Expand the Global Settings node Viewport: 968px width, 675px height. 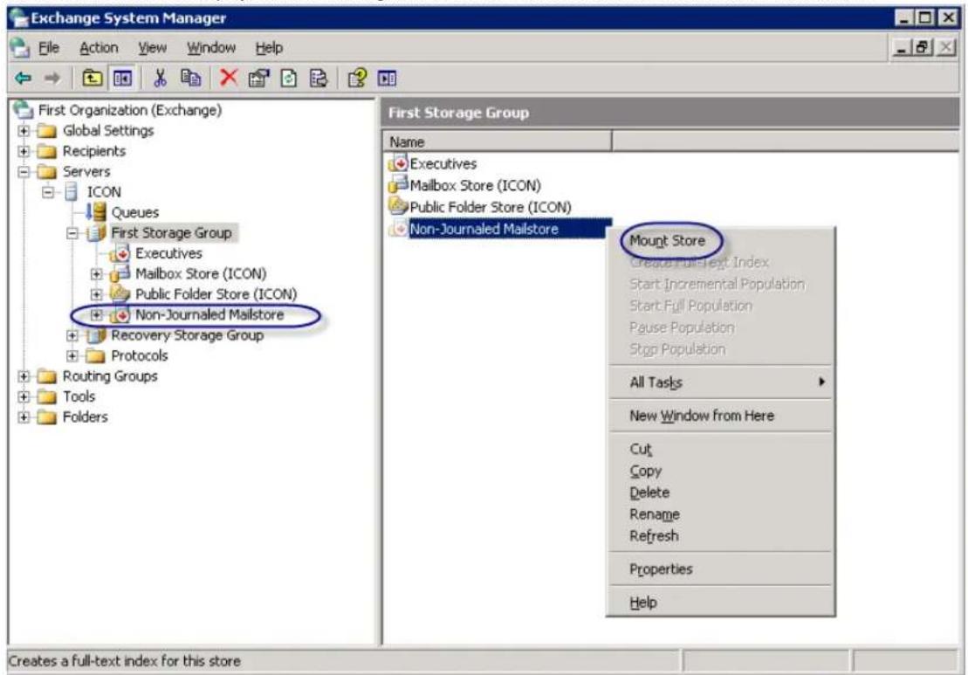point(24,131)
